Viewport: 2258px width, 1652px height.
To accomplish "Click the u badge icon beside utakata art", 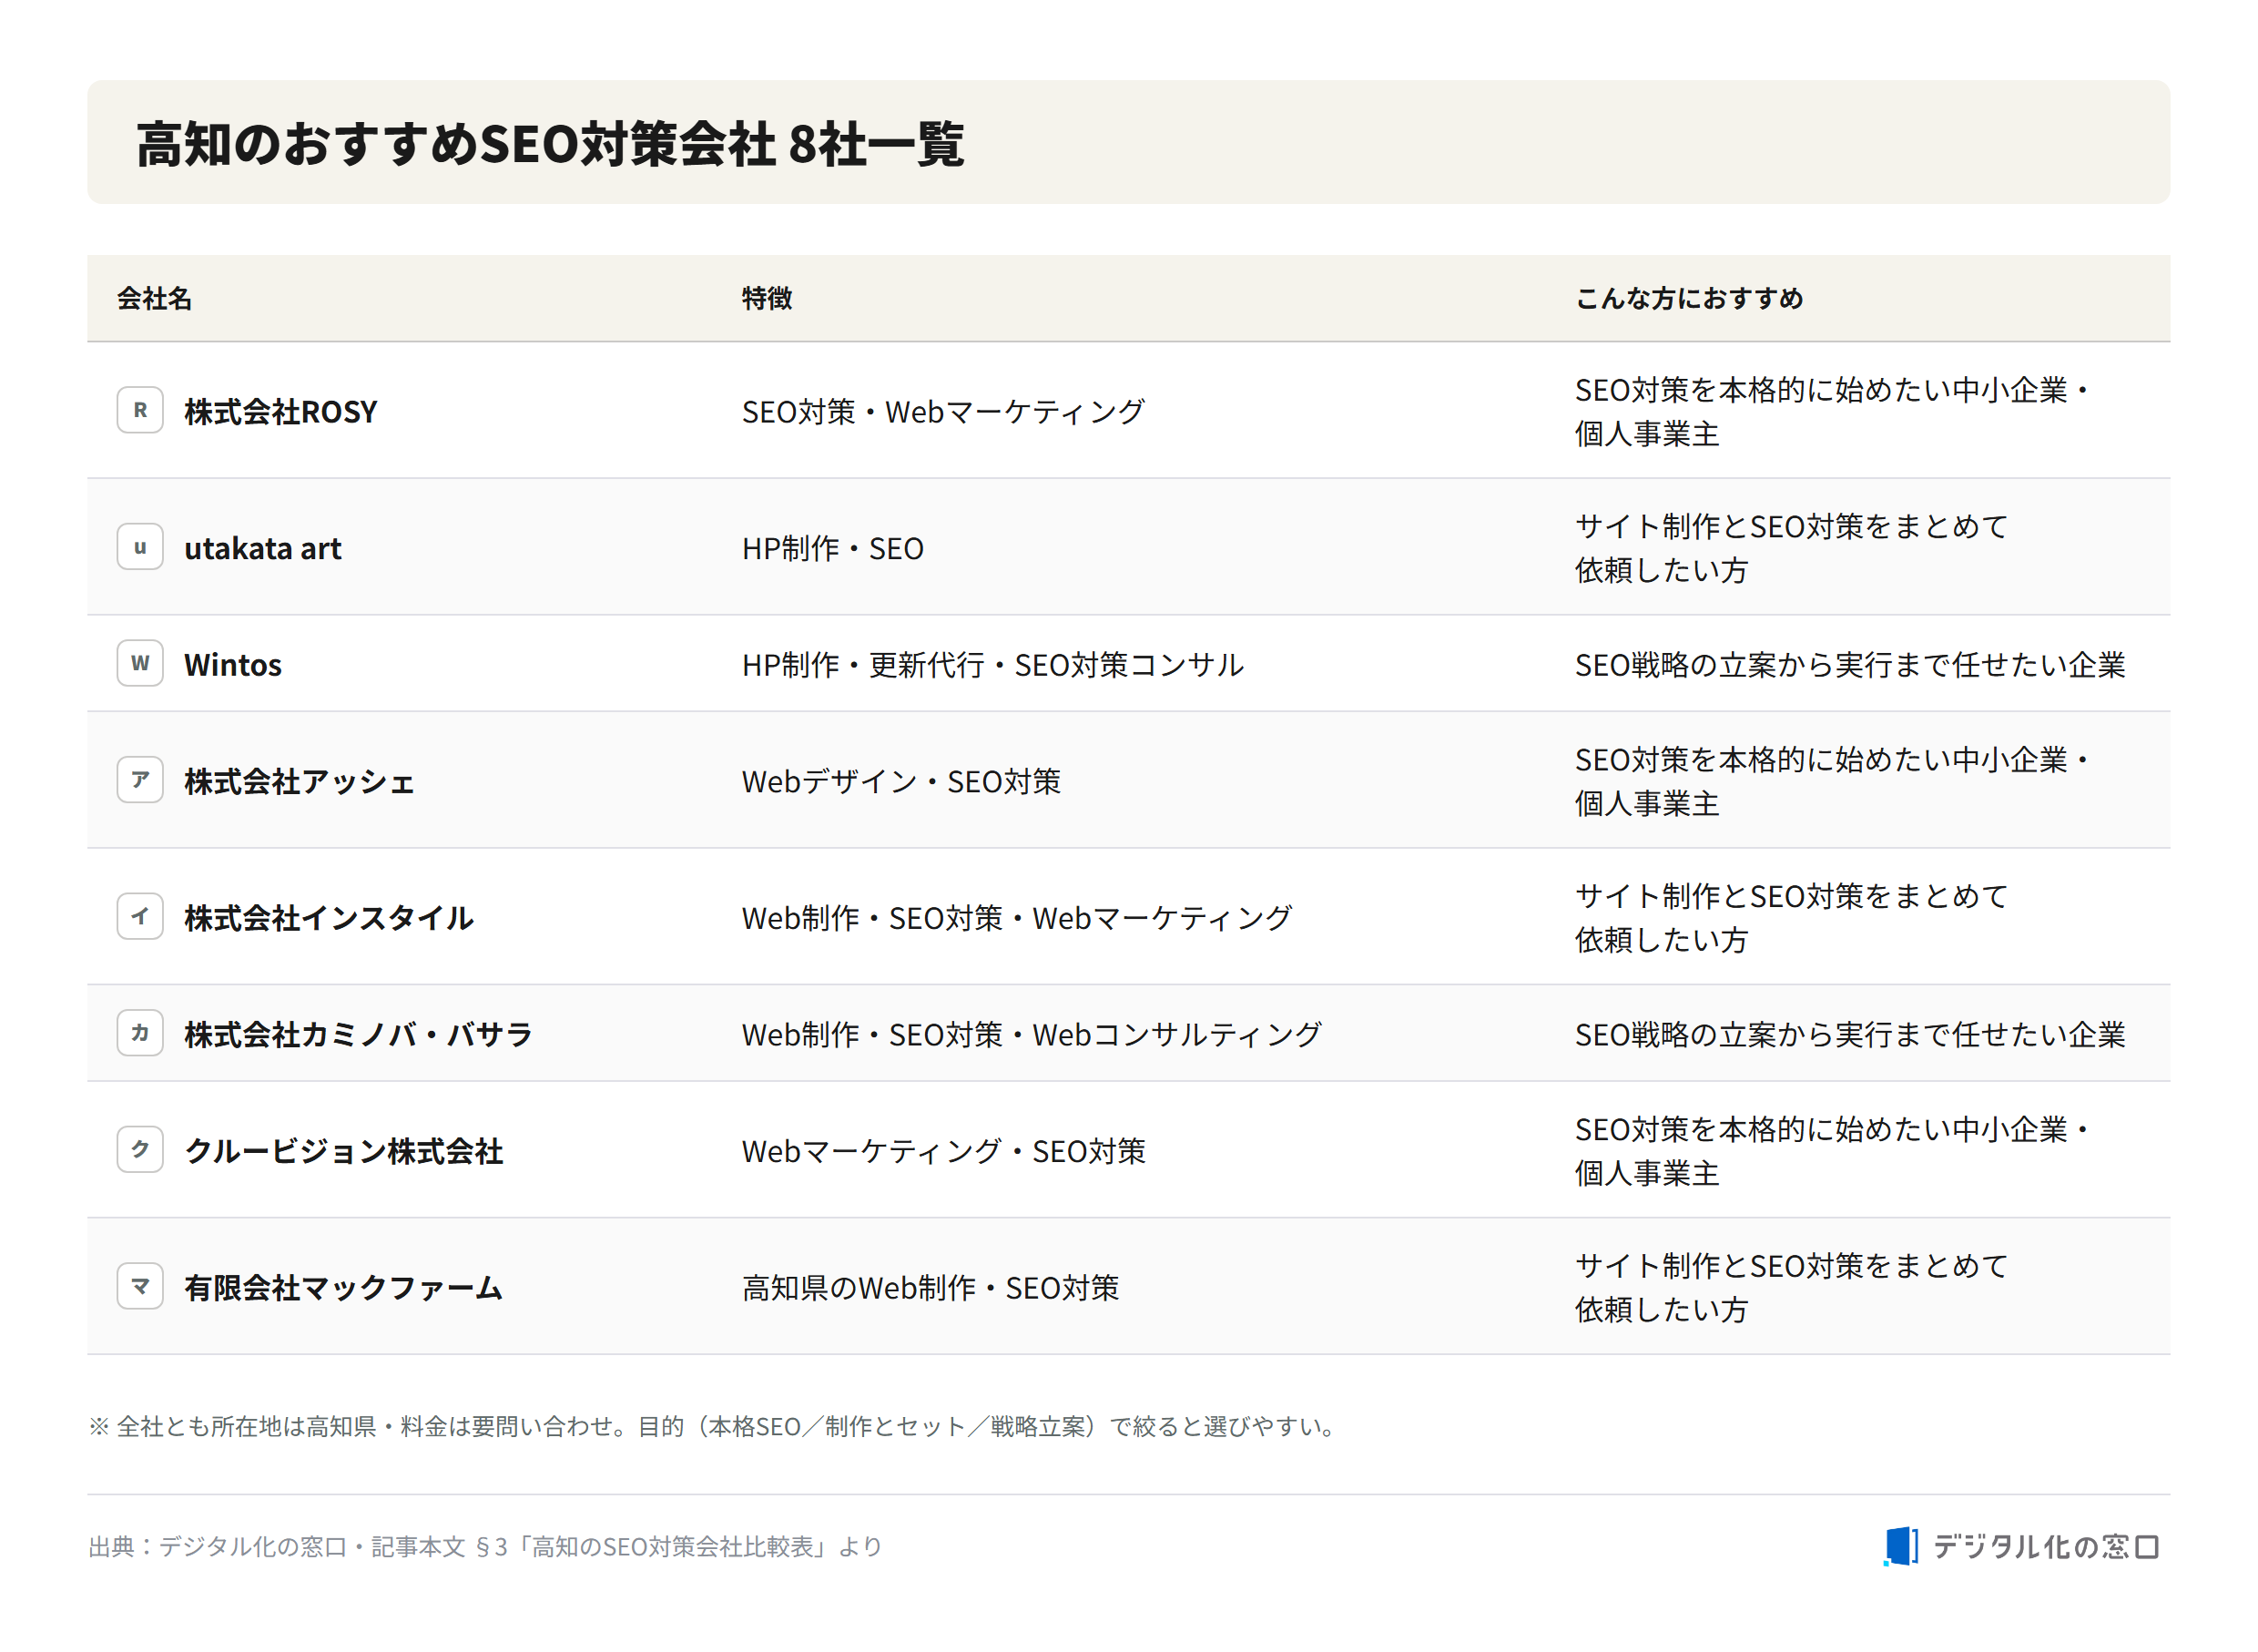I will pos(140,547).
